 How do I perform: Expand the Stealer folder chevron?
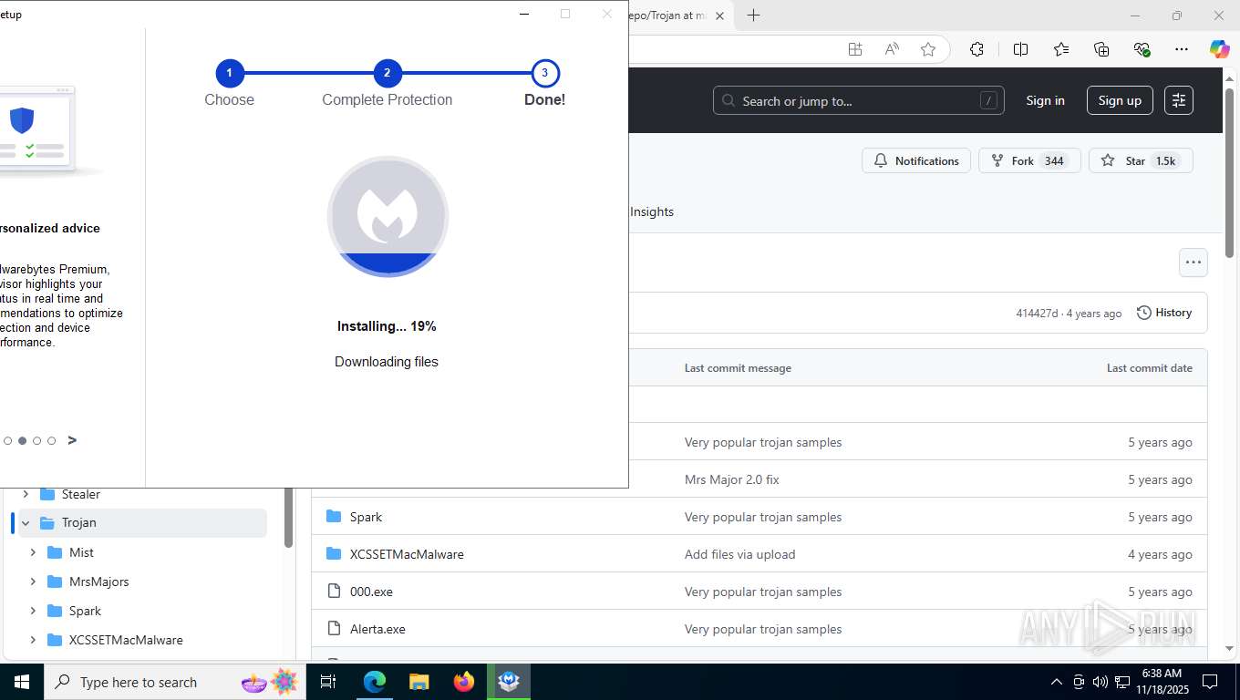coord(26,494)
